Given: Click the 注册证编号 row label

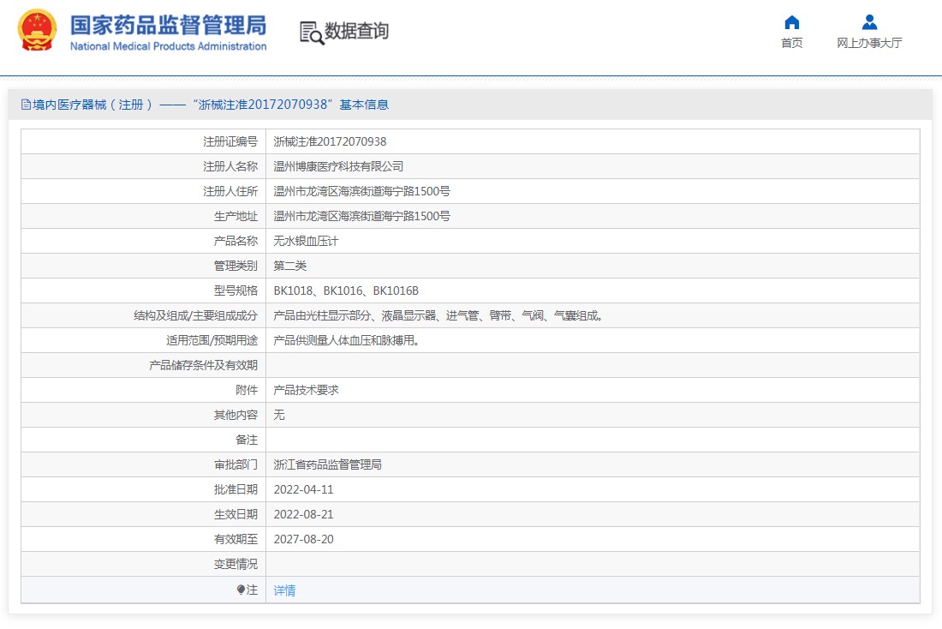Looking at the screenshot, I should coord(230,142).
